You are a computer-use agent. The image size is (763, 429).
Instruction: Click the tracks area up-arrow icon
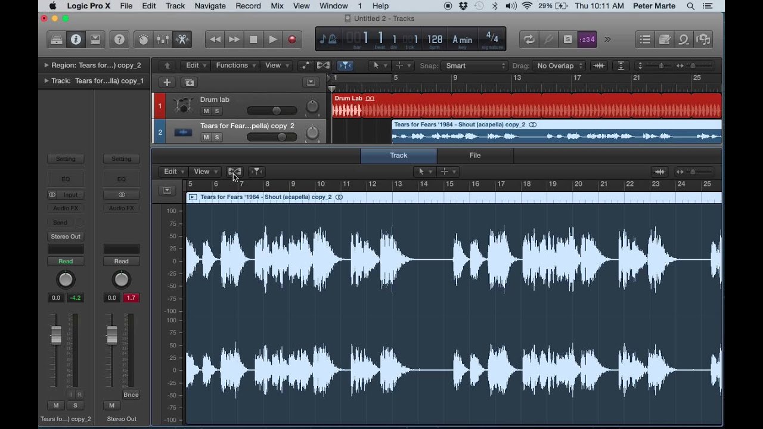[x=168, y=66]
